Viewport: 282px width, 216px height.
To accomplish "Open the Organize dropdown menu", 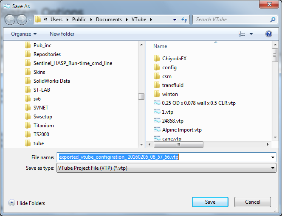I will tap(24, 34).
